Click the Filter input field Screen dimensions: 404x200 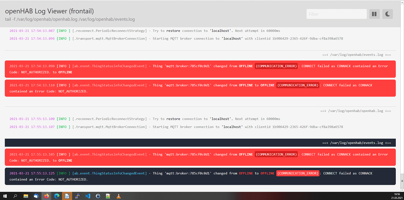pyautogui.click(x=336, y=14)
